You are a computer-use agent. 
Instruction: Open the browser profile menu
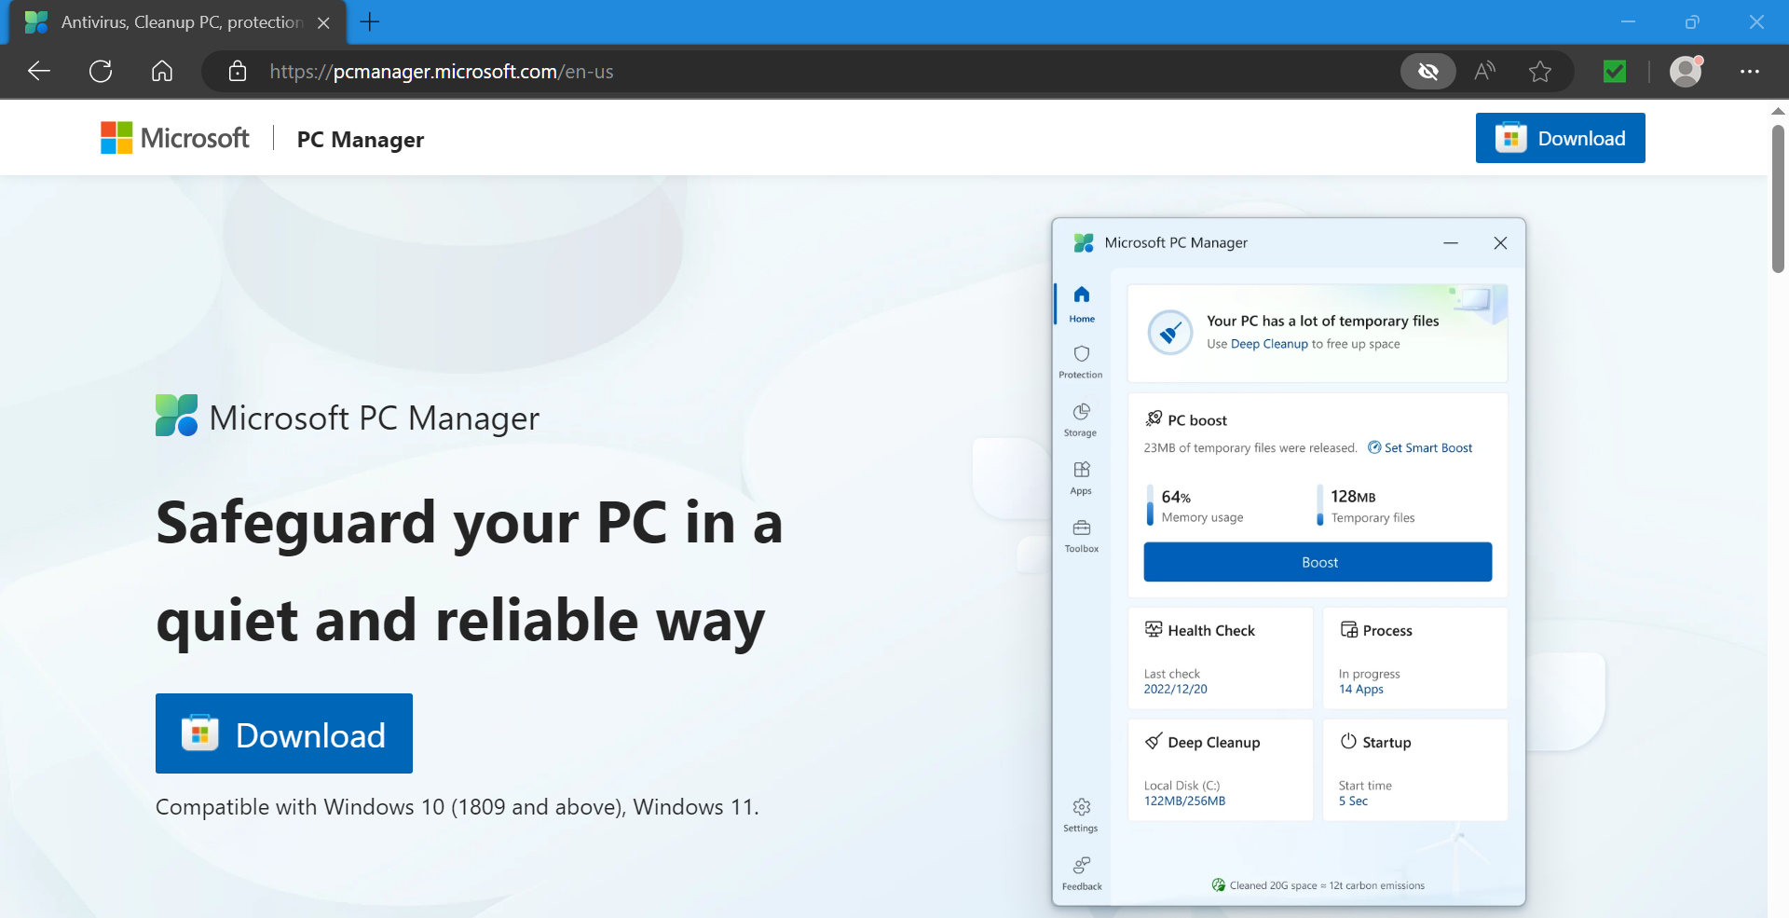coord(1686,71)
